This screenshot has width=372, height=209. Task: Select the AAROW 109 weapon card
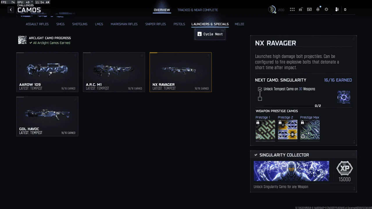coord(47,72)
